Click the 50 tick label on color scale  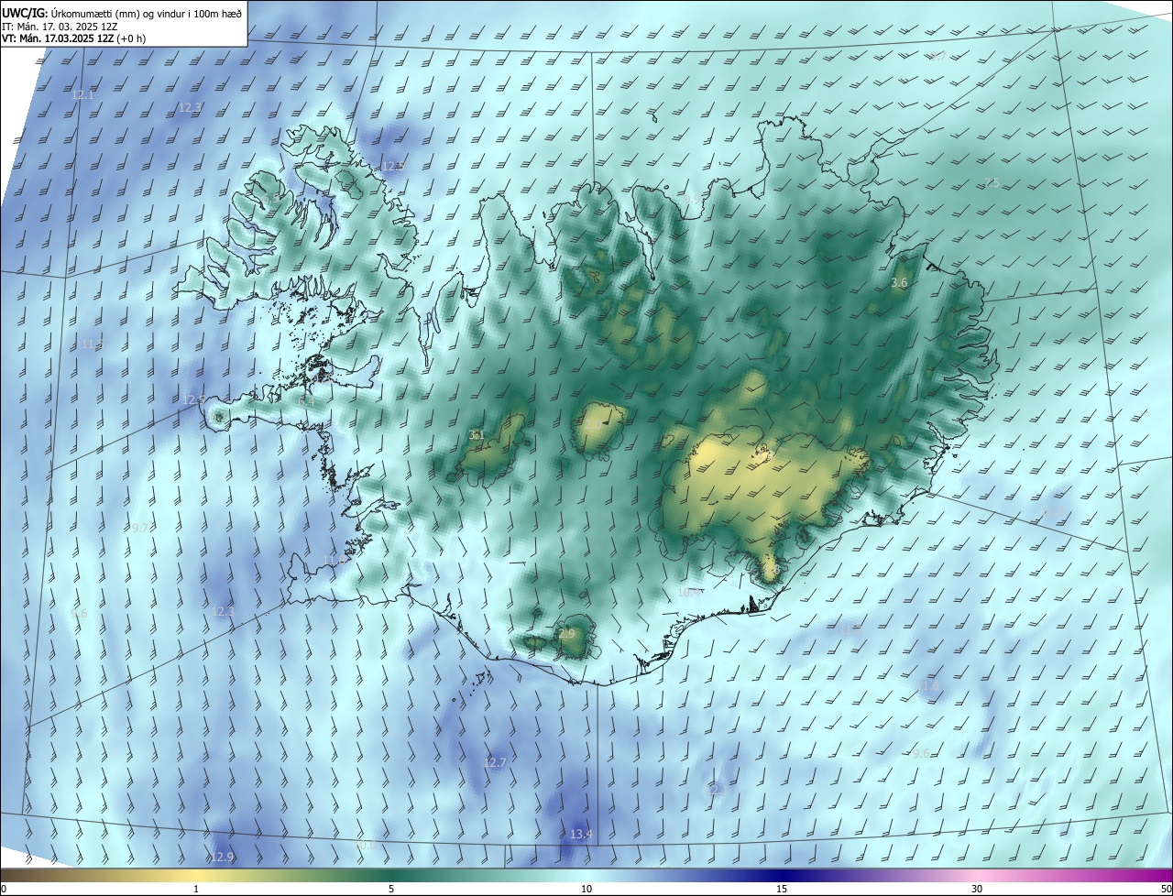tap(1166, 889)
